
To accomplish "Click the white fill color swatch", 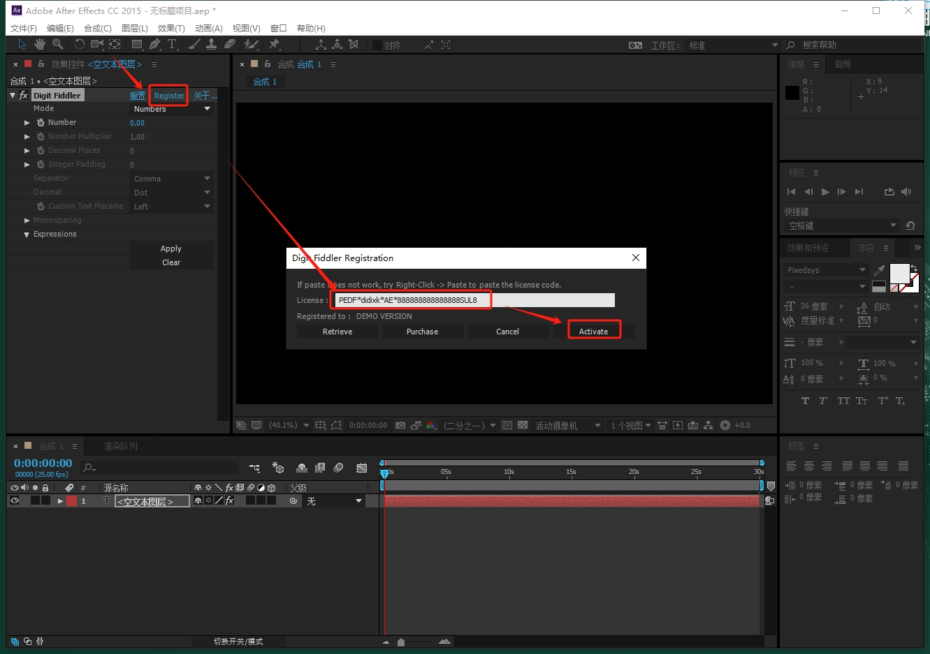I will coord(899,273).
